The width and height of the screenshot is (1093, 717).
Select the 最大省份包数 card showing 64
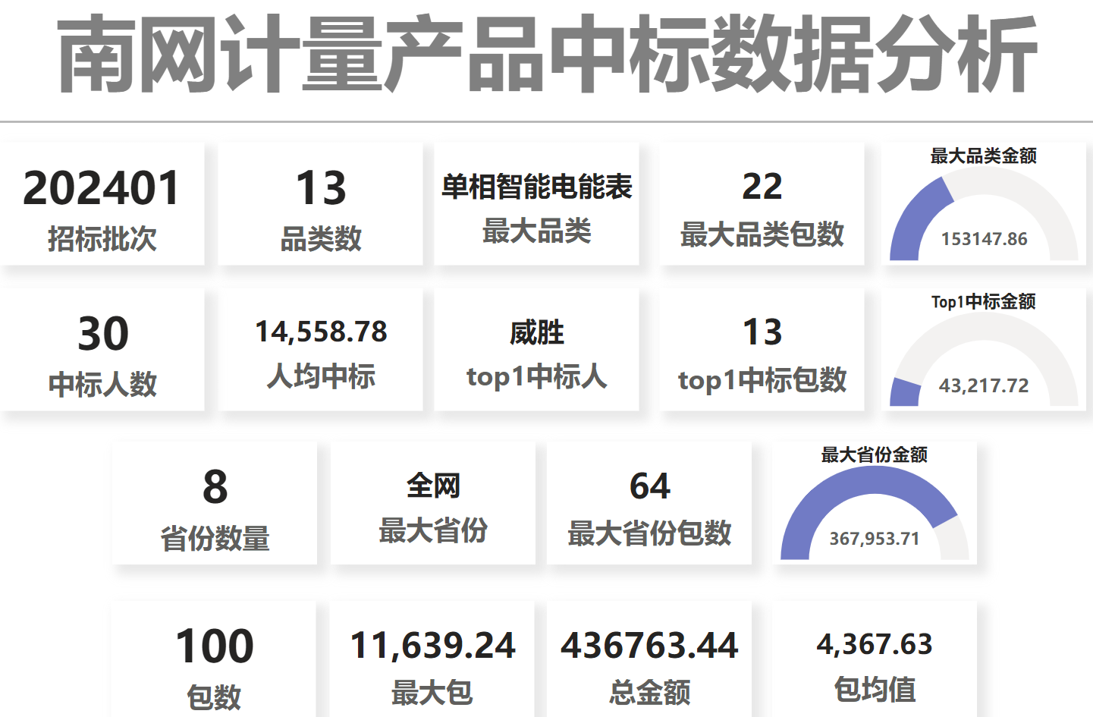pos(649,505)
